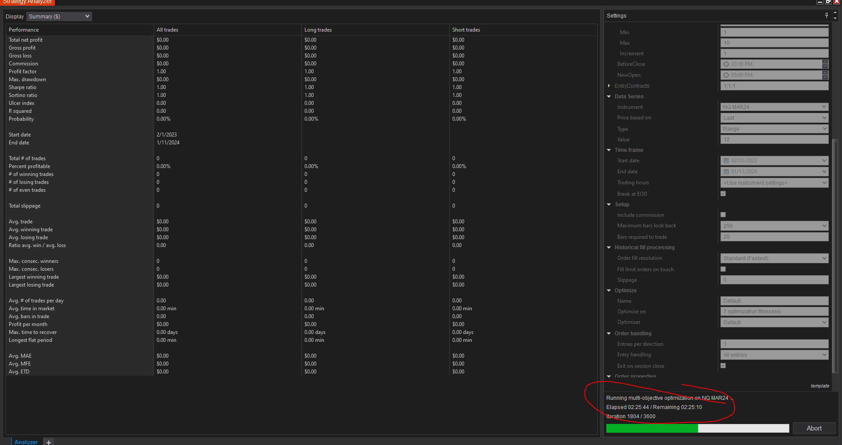The image size is (842, 445).
Task: Open the Display dropdown showing Summary ($)
Action: [x=59, y=16]
